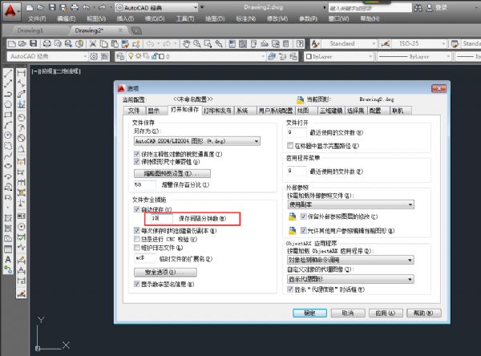Image resolution: width=481 pixels, height=356 pixels.
Task: Click the Text Style icon before Standard
Action: point(315,44)
